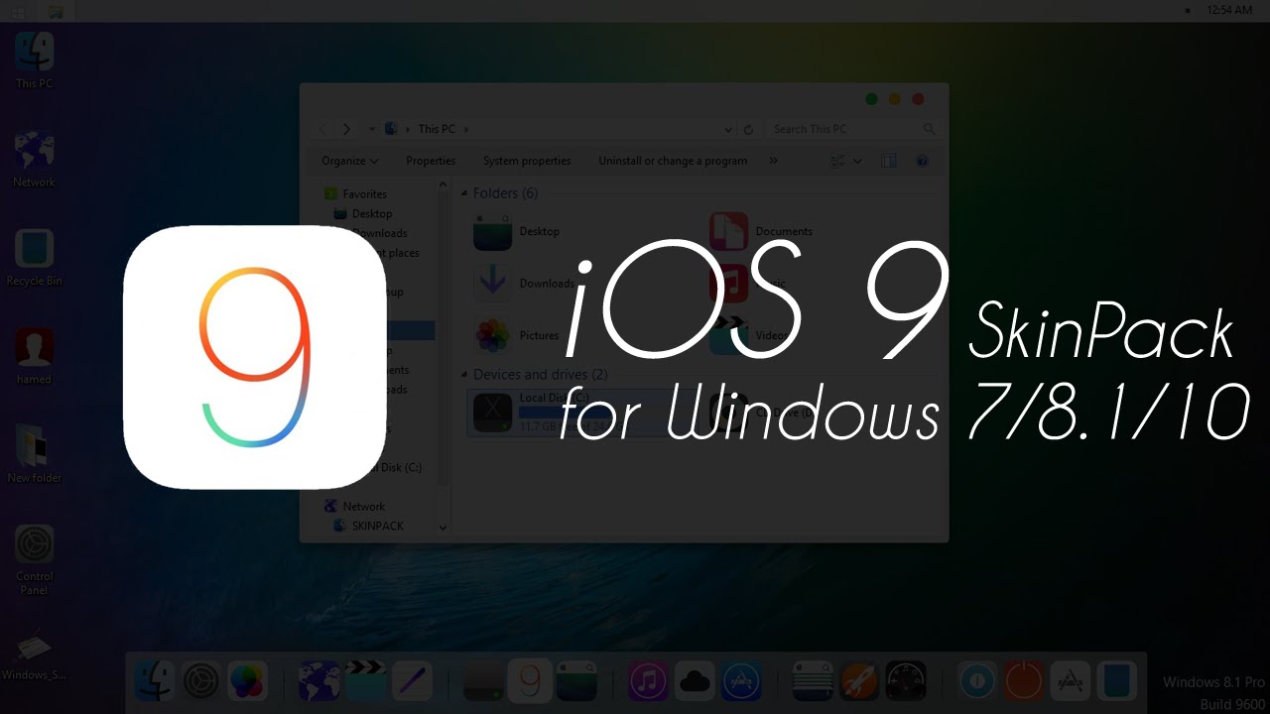Image resolution: width=1270 pixels, height=714 pixels.
Task: Open the hard drive icon in the dock
Action: tap(483, 681)
